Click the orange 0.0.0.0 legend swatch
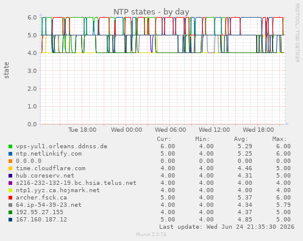Viewport: 303px width, 241px height. pyautogui.click(x=10, y=161)
